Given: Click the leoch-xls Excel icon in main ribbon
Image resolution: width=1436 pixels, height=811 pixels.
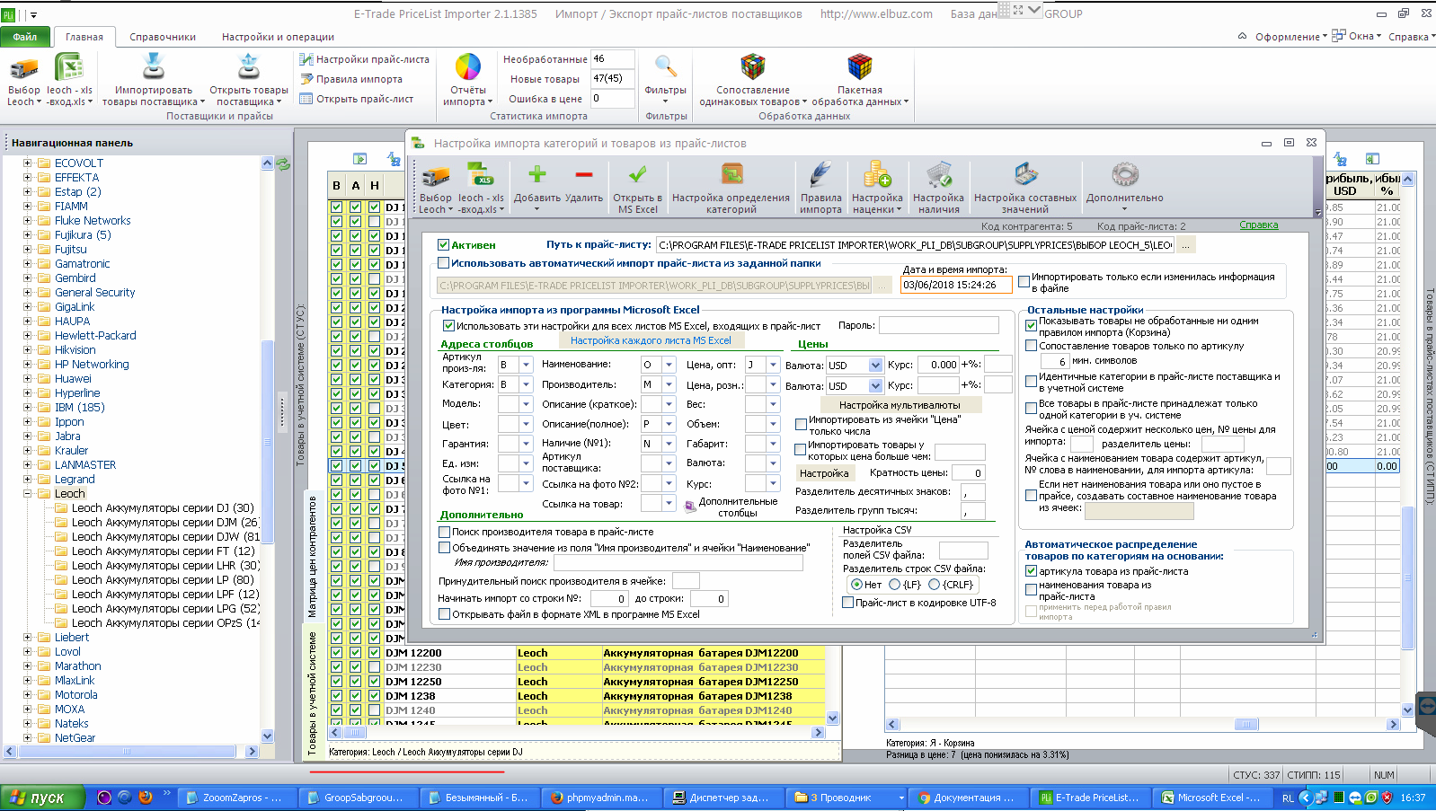Looking at the screenshot, I should 69,68.
